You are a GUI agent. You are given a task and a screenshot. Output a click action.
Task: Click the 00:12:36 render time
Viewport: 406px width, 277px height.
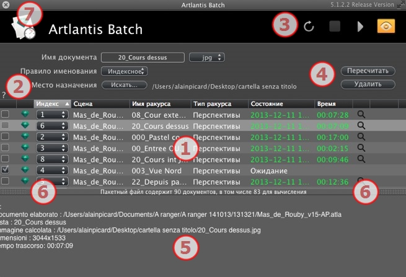pyautogui.click(x=333, y=182)
